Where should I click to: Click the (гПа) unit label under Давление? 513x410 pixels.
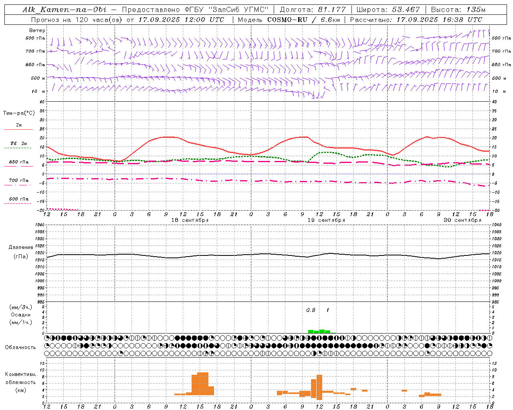pos(21,257)
